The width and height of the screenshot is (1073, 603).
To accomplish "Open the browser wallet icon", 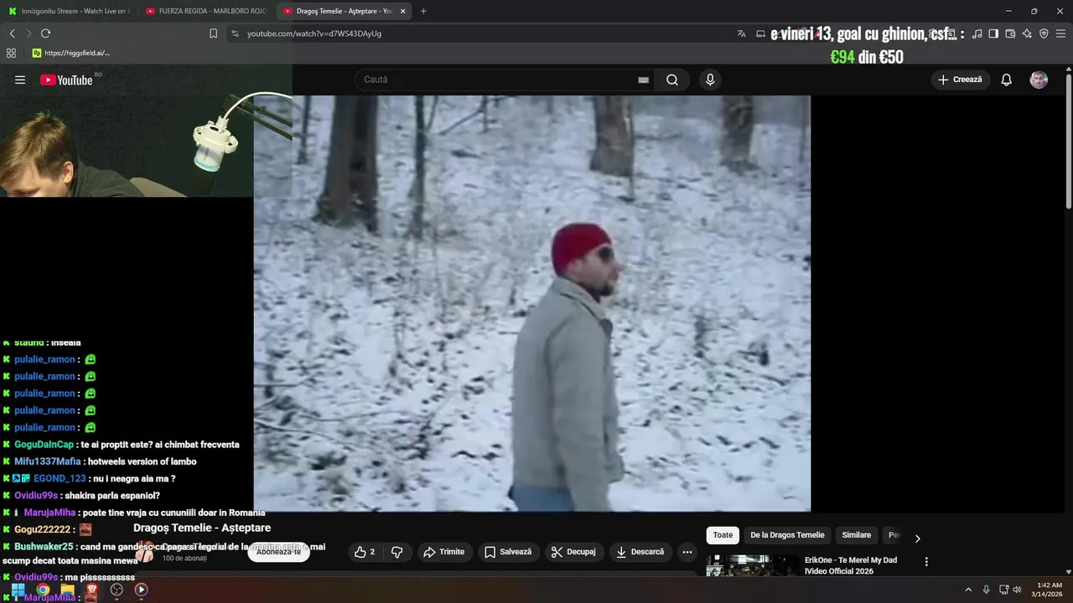I will (1010, 33).
